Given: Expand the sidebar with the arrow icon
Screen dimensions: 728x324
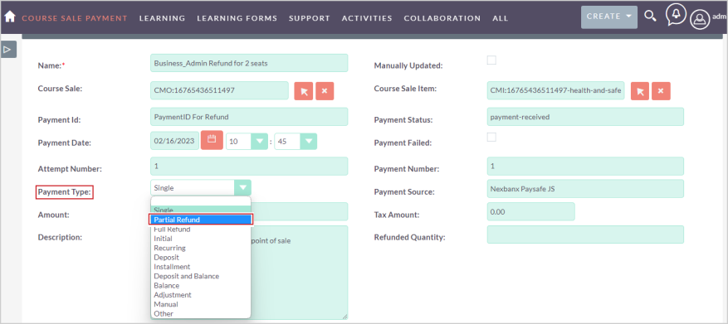Looking at the screenshot, I should pos(8,49).
